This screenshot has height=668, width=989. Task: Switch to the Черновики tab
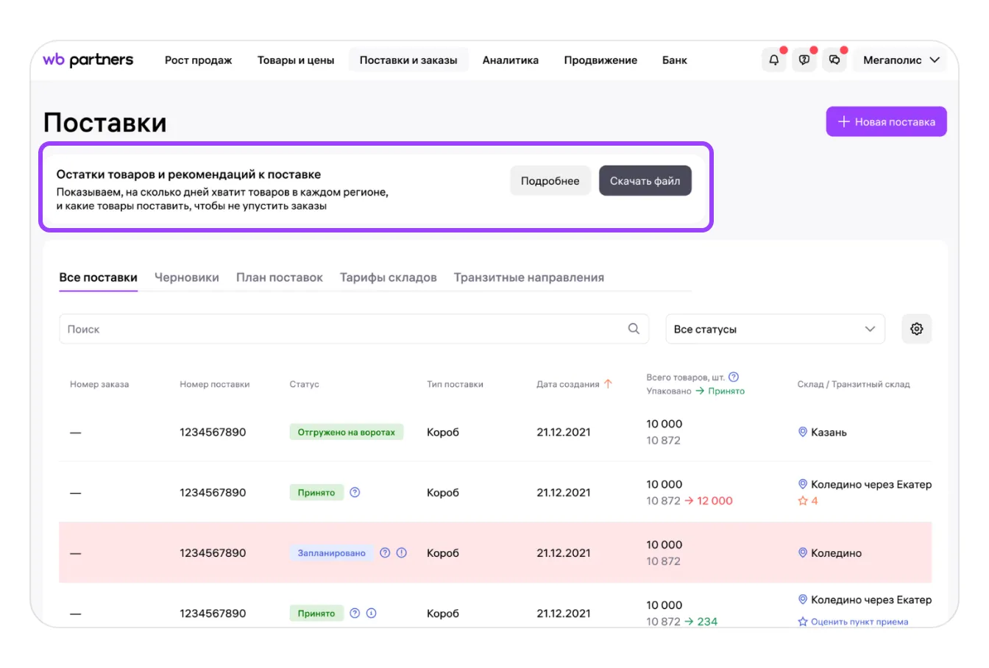186,277
